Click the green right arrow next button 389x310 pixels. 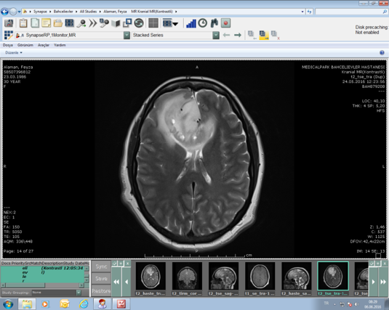coord(238,35)
